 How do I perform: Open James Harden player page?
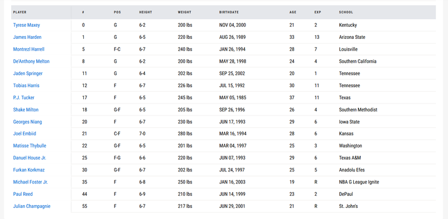tap(27, 37)
